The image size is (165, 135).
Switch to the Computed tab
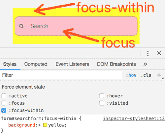coord(36,64)
